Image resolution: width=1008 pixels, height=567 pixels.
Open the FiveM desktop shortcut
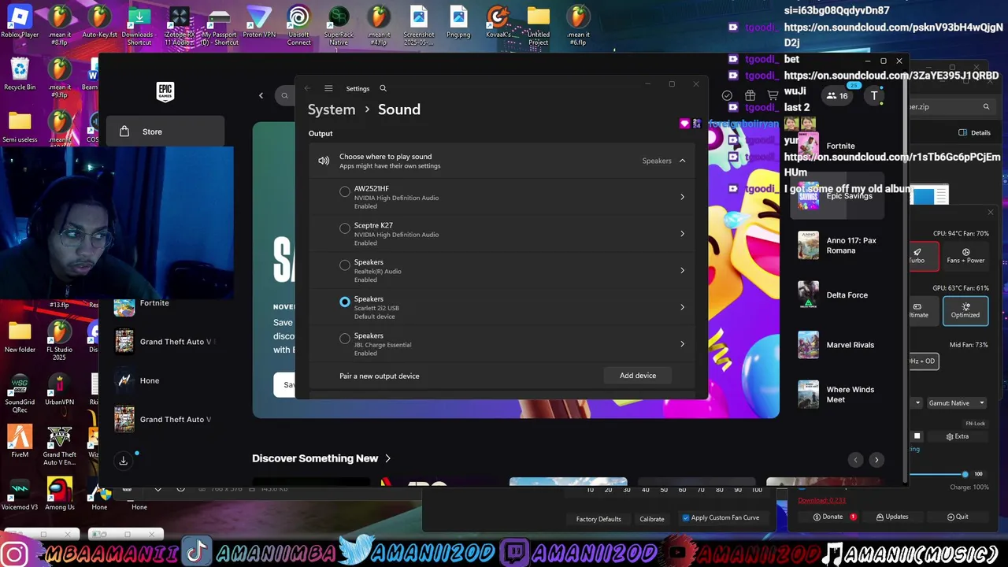click(20, 441)
